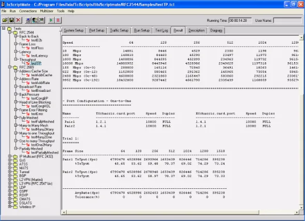Click the IP Multicast folder icon

tap(16, 157)
